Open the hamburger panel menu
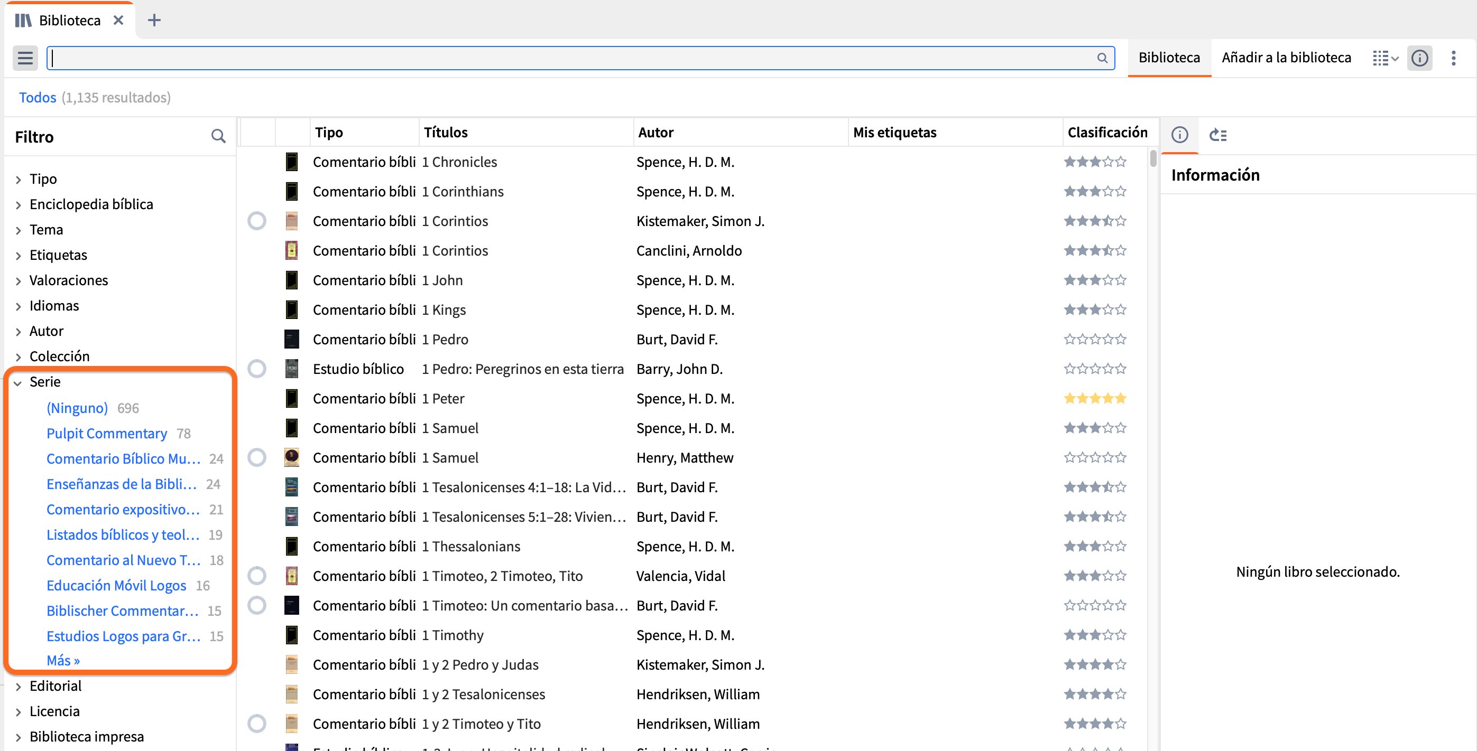Viewport: 1477px width, 751px height. (x=25, y=58)
